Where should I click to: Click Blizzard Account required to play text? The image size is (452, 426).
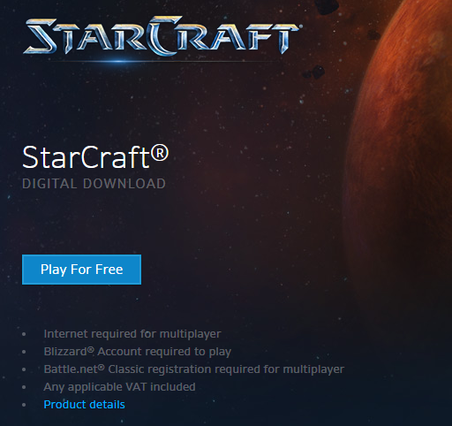pyautogui.click(x=138, y=352)
